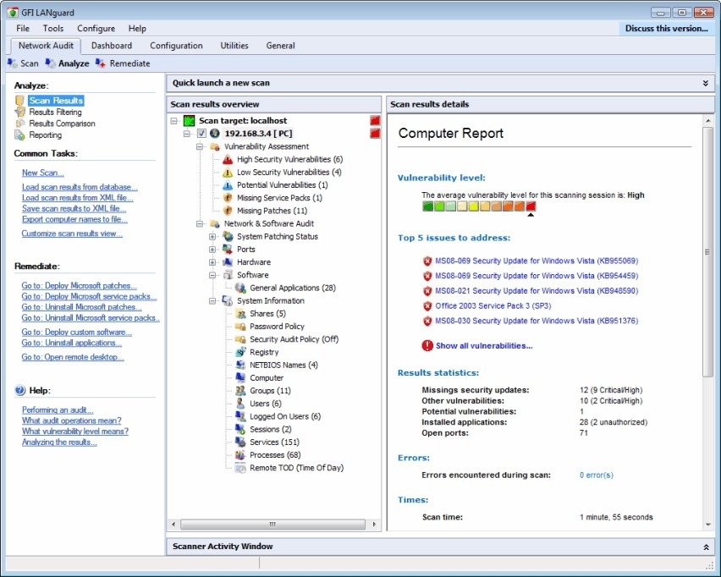
Task: Click the red Show all vulnerabilities icon
Action: (427, 346)
